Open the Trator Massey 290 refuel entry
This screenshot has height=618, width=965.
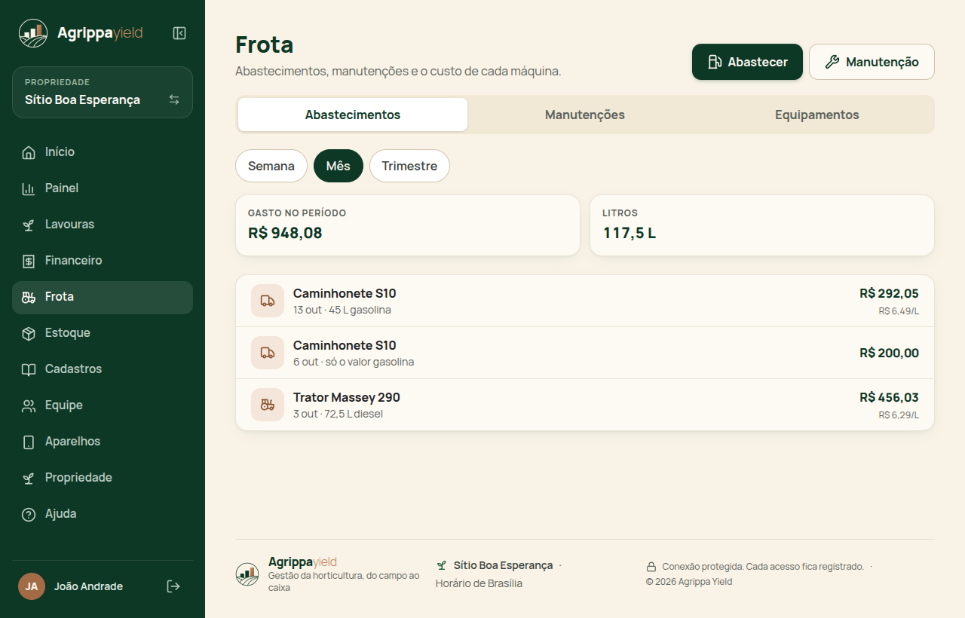(x=585, y=405)
